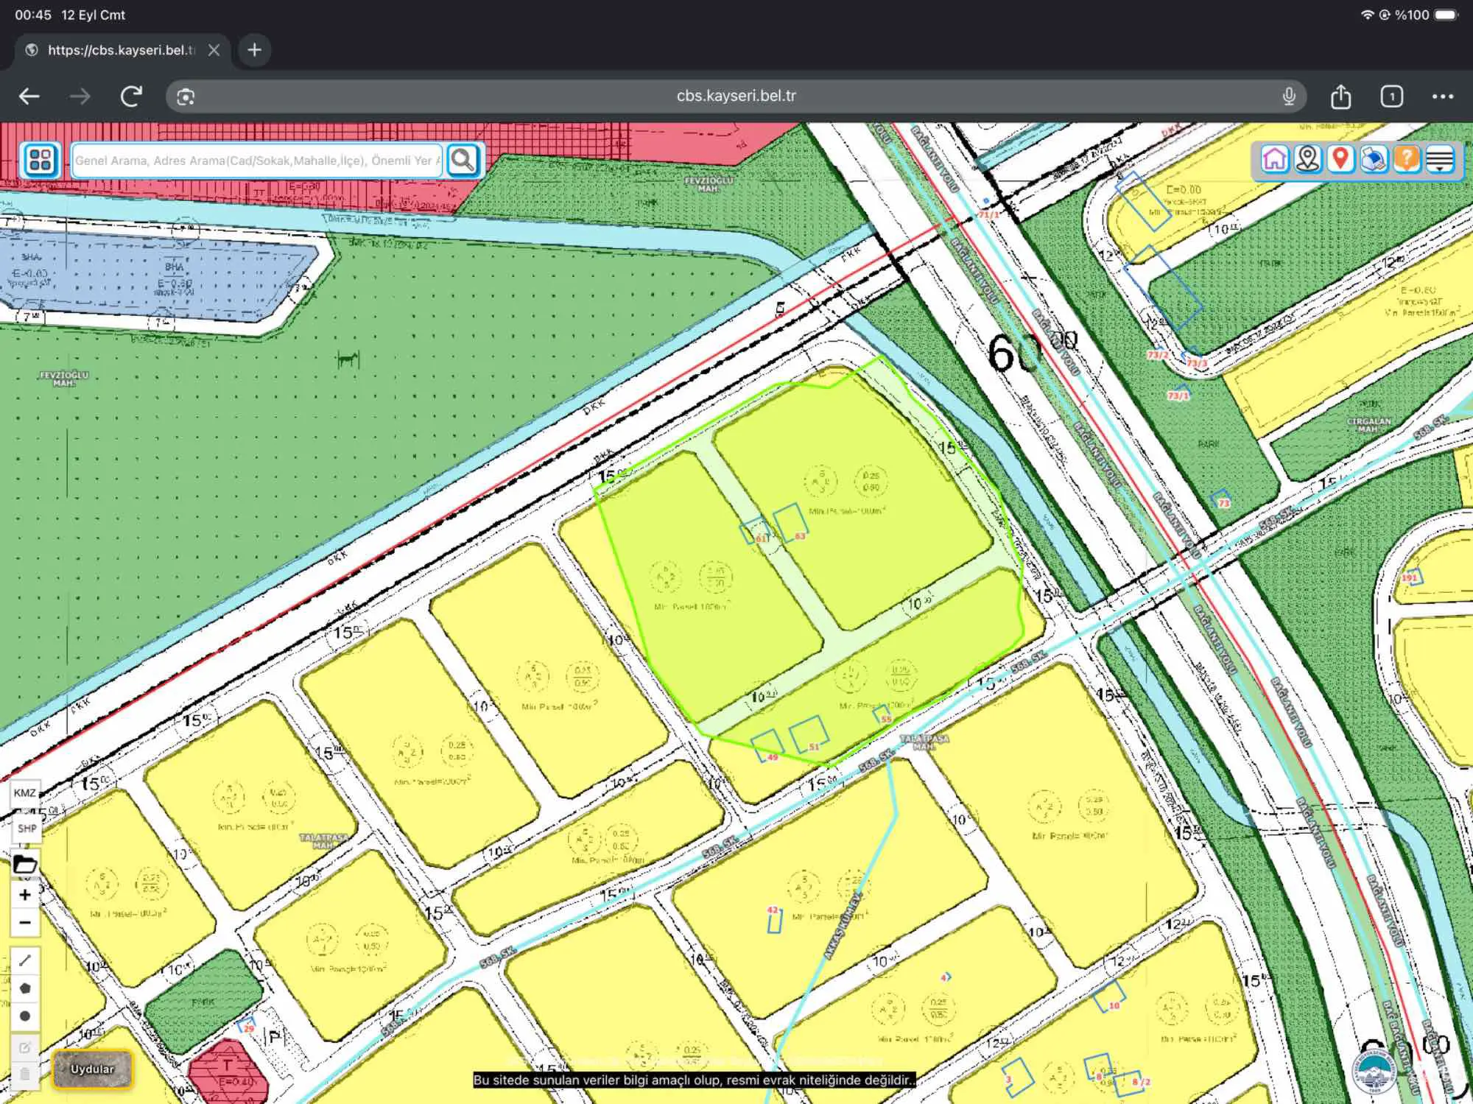Show open tabs overview
The image size is (1473, 1104).
[1392, 96]
